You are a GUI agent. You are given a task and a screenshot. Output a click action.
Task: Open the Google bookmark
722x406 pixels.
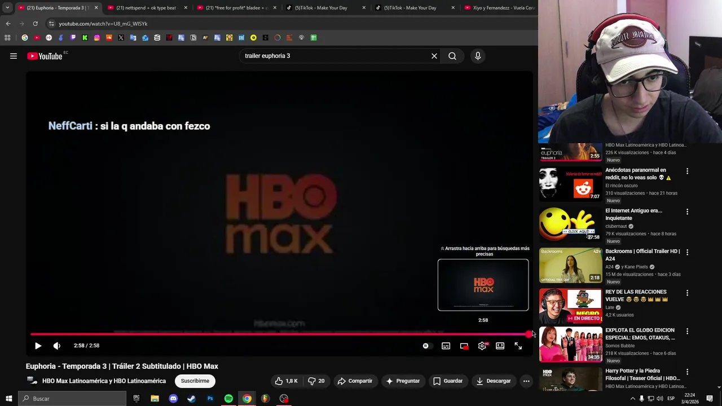pyautogui.click(x=25, y=38)
